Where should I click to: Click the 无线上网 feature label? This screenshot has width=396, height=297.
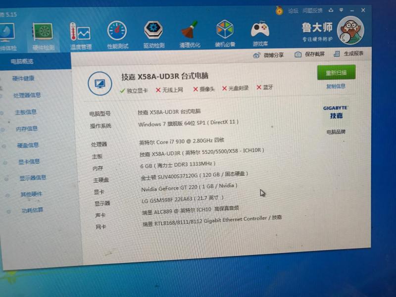(x=173, y=90)
